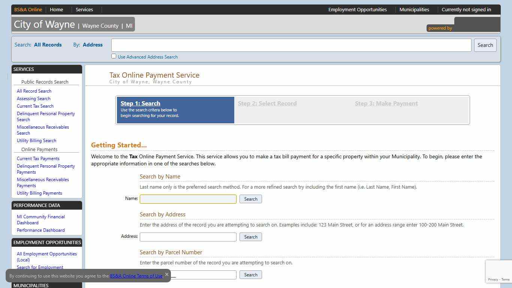Open the Search by Address field

188,237
